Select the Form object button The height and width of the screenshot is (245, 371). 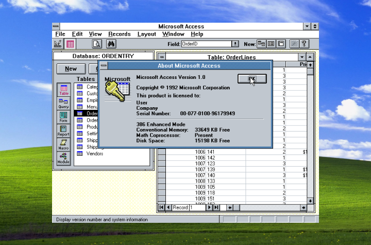64,117
